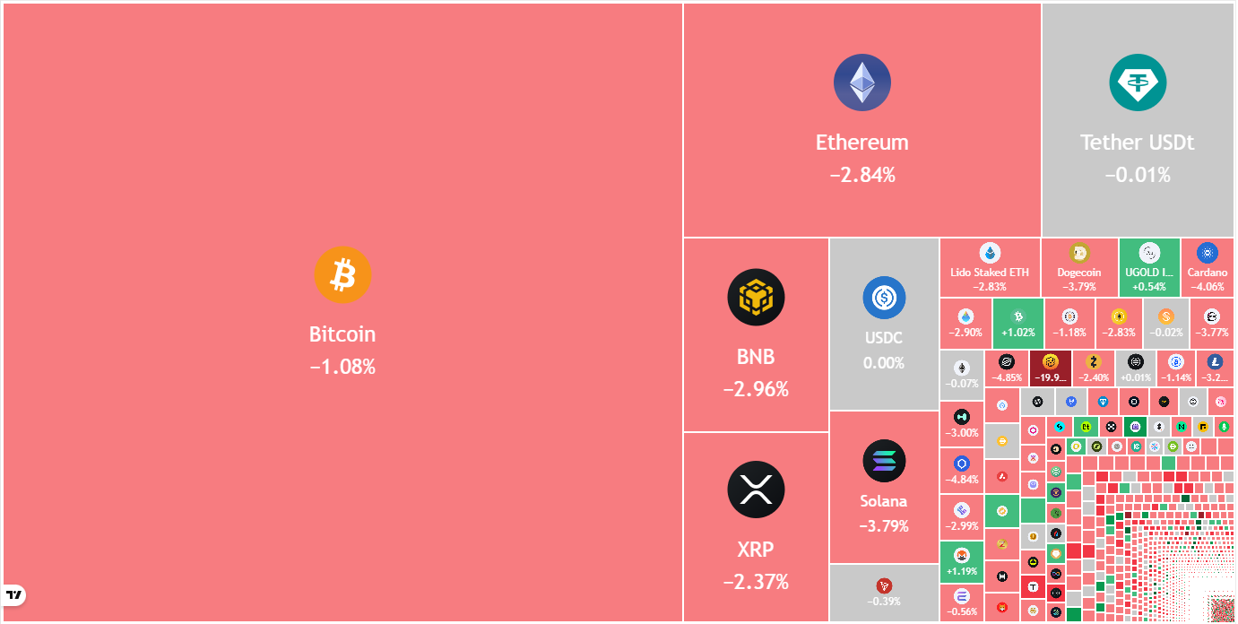The height and width of the screenshot is (624, 1238).
Task: Click the Solana logo icon
Action: pyautogui.click(x=884, y=461)
